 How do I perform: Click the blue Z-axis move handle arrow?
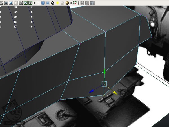click(x=91, y=91)
